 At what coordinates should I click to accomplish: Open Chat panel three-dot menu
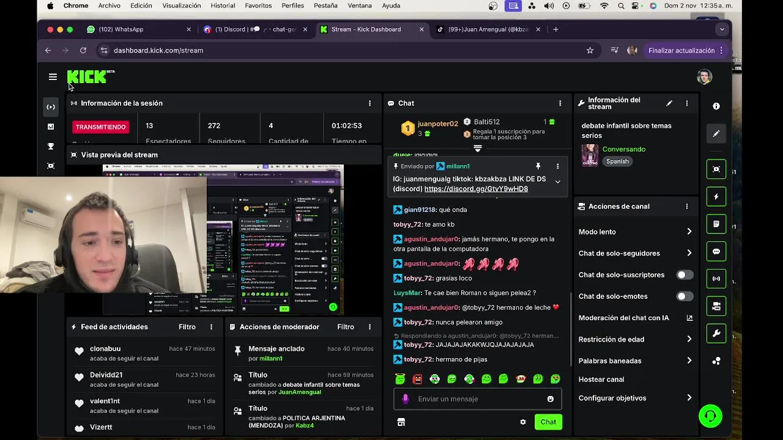pos(560,103)
